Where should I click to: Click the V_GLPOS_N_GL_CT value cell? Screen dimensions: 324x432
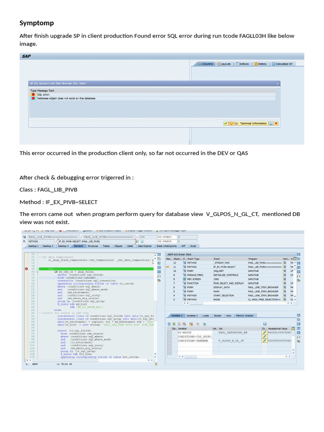coord(240,341)
